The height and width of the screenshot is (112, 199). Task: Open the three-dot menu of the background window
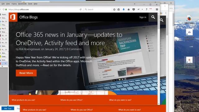click(171, 8)
